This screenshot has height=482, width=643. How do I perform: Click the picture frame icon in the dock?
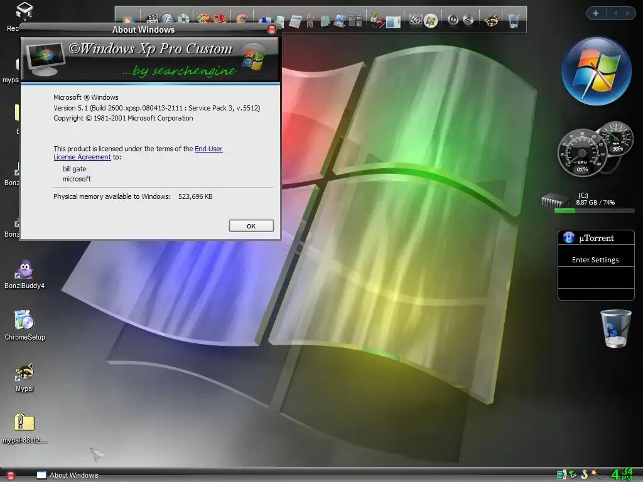[x=340, y=21]
